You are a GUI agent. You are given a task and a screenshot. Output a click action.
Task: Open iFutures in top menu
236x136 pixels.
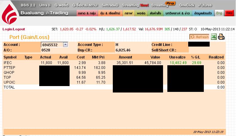click(x=205, y=5)
